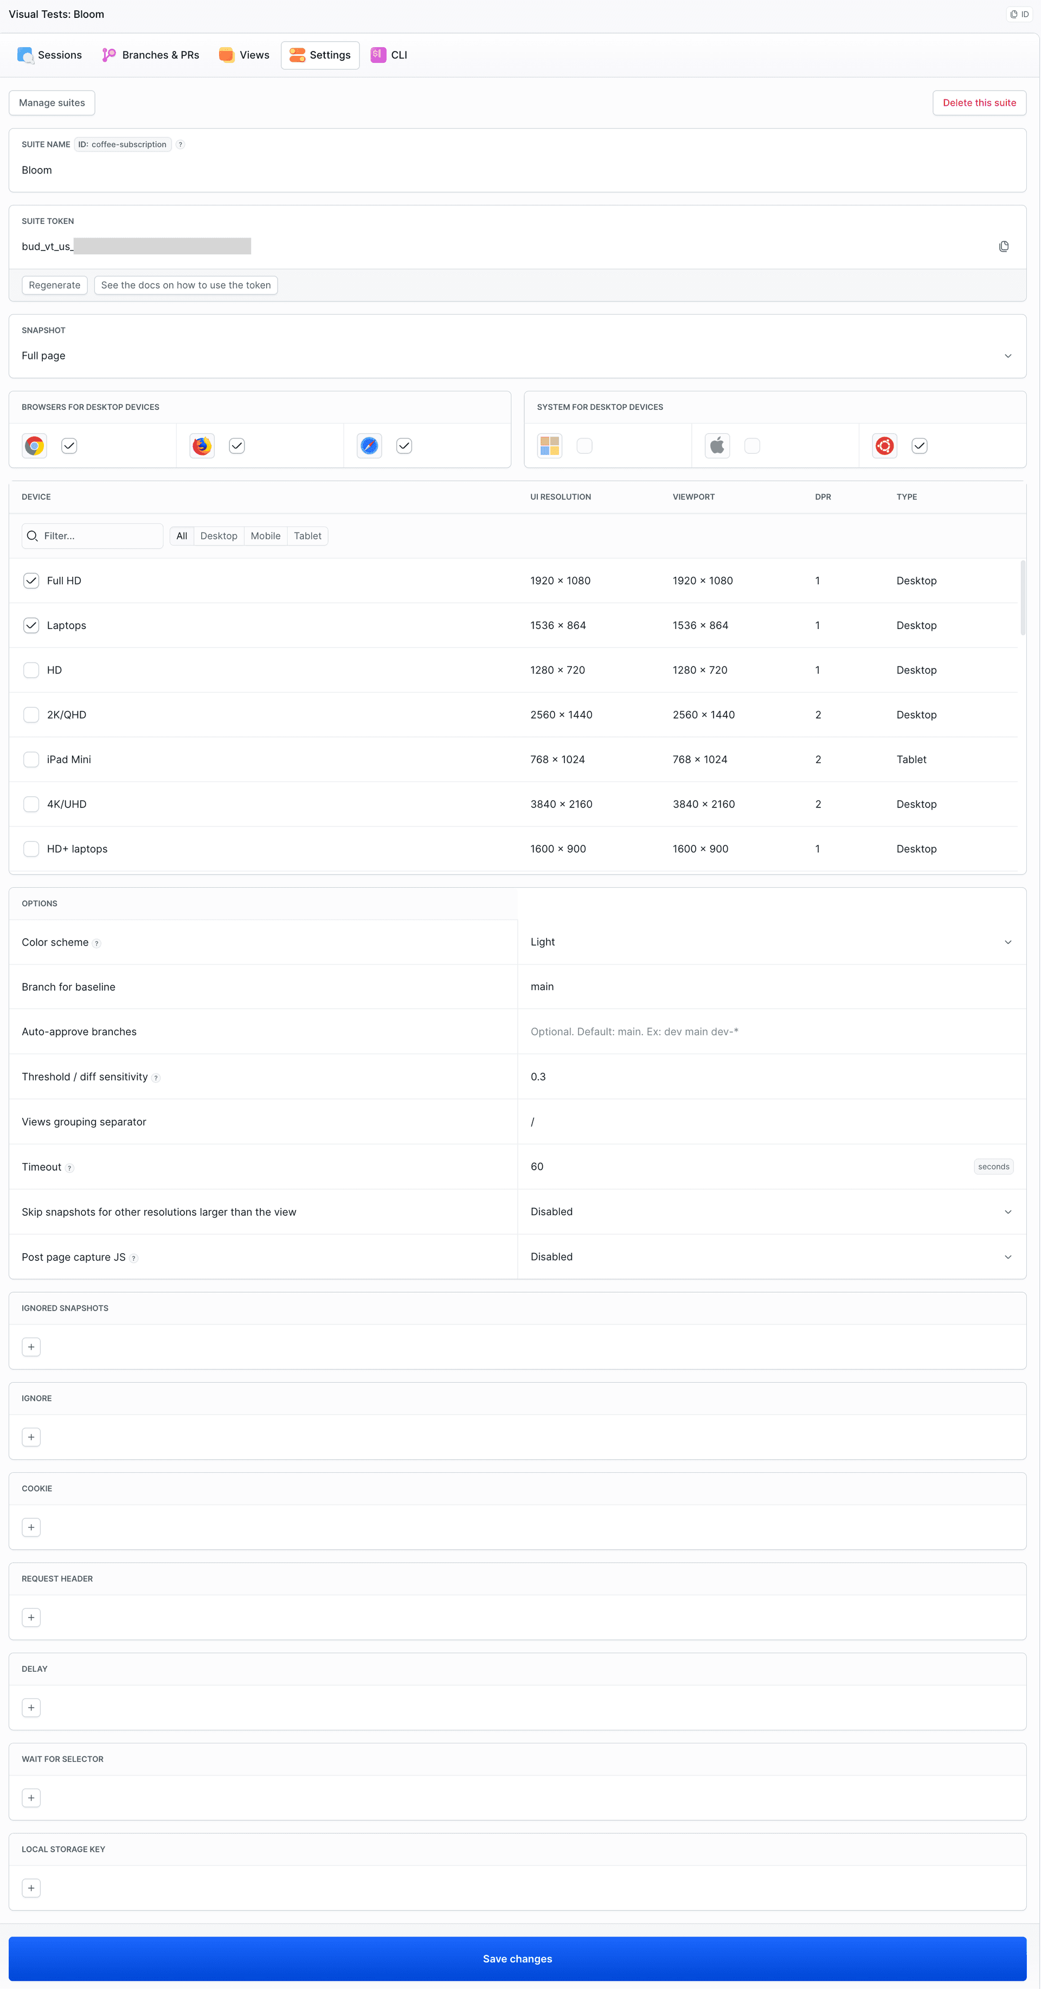Check the HD device row
This screenshot has width=1041, height=1989.
click(31, 670)
